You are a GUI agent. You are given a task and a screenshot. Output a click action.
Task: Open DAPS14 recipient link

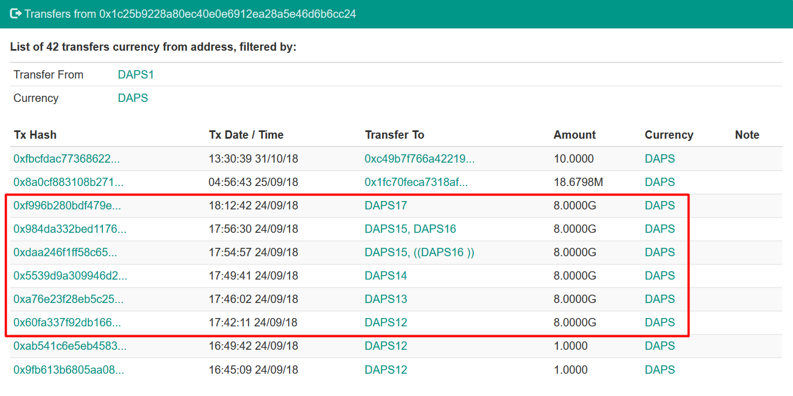[386, 276]
